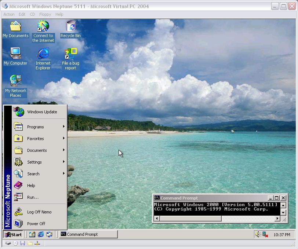Viewport: 298px width, 249px height.
Task: Choose Log Off Nemo
Action: click(x=39, y=212)
